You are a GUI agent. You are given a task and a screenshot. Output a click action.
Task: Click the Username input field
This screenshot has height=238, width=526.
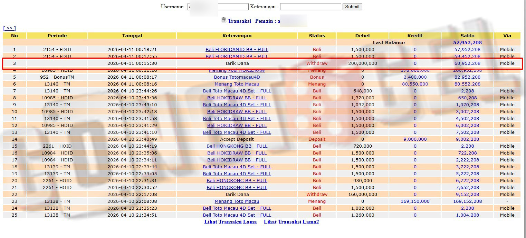(x=218, y=7)
